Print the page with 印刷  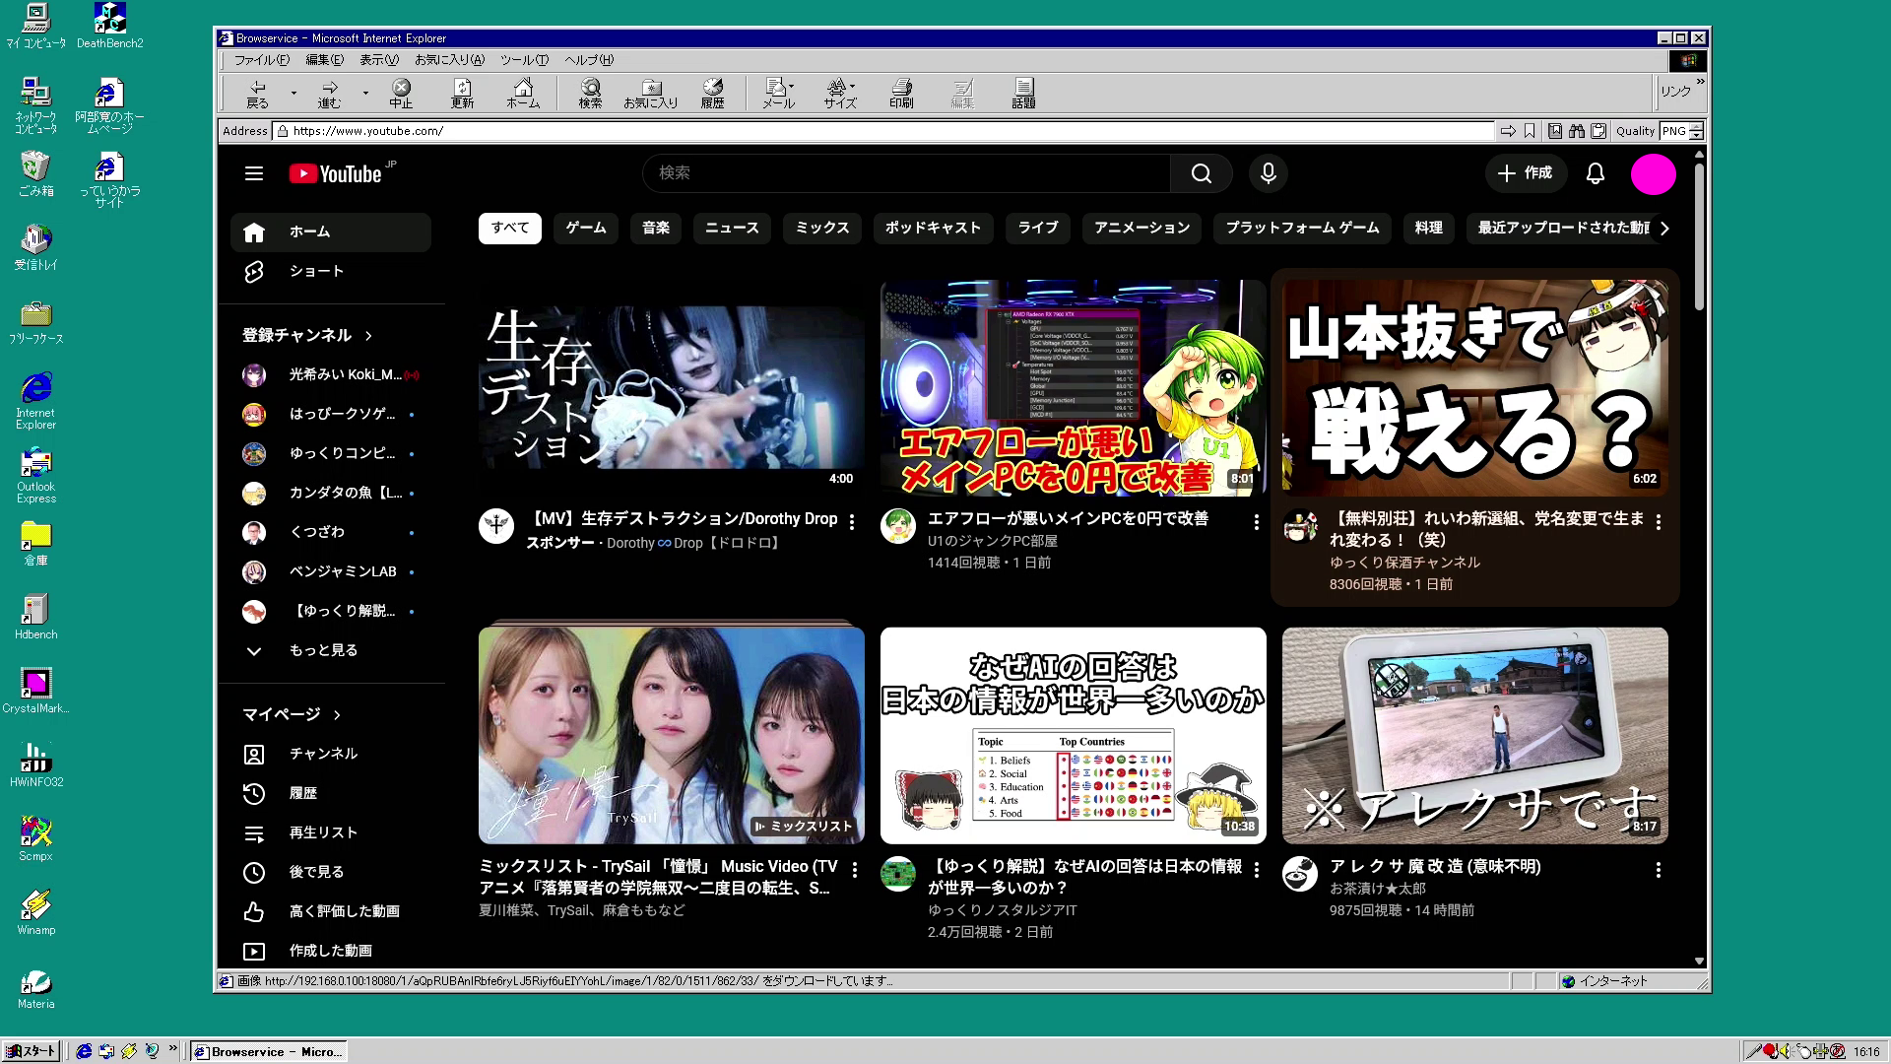pos(901,94)
